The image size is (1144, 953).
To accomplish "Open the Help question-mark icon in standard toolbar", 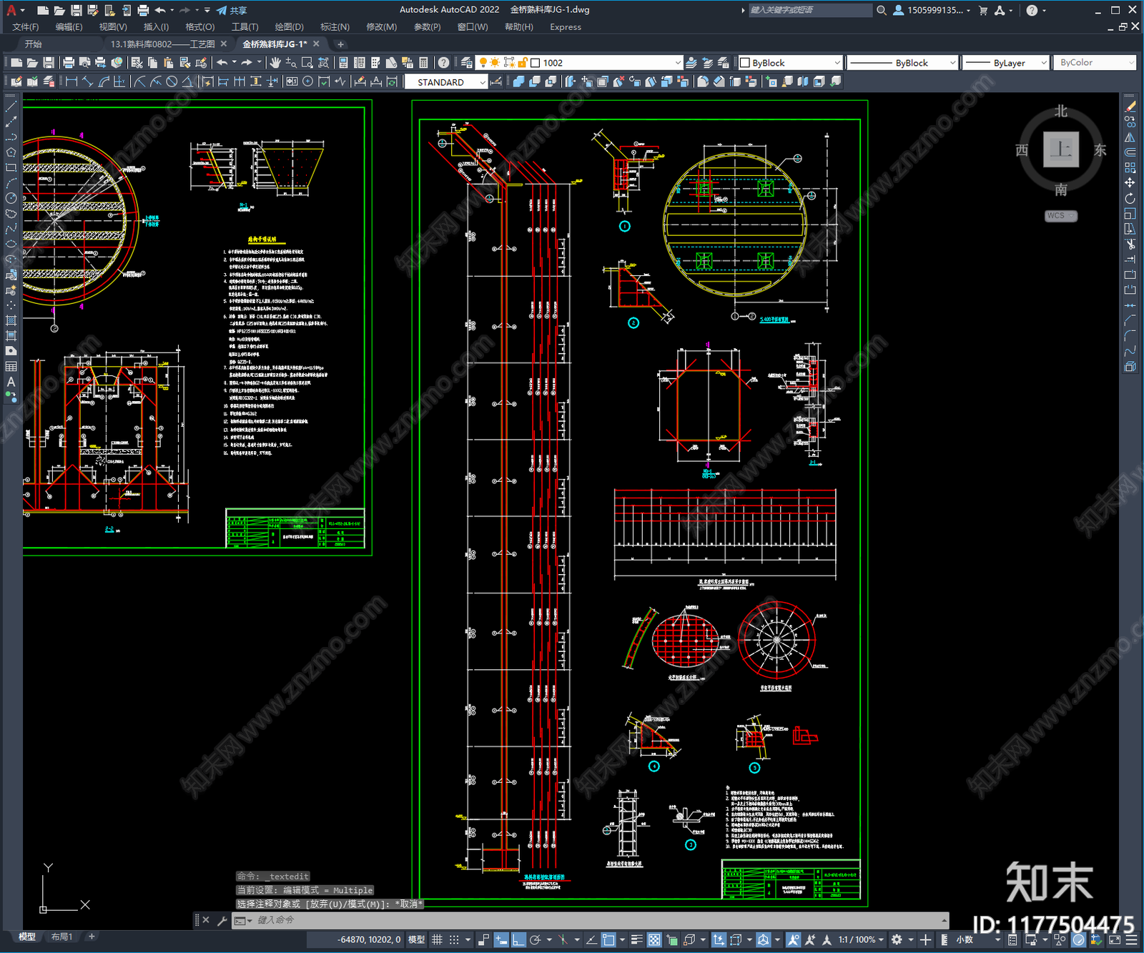I will [443, 63].
